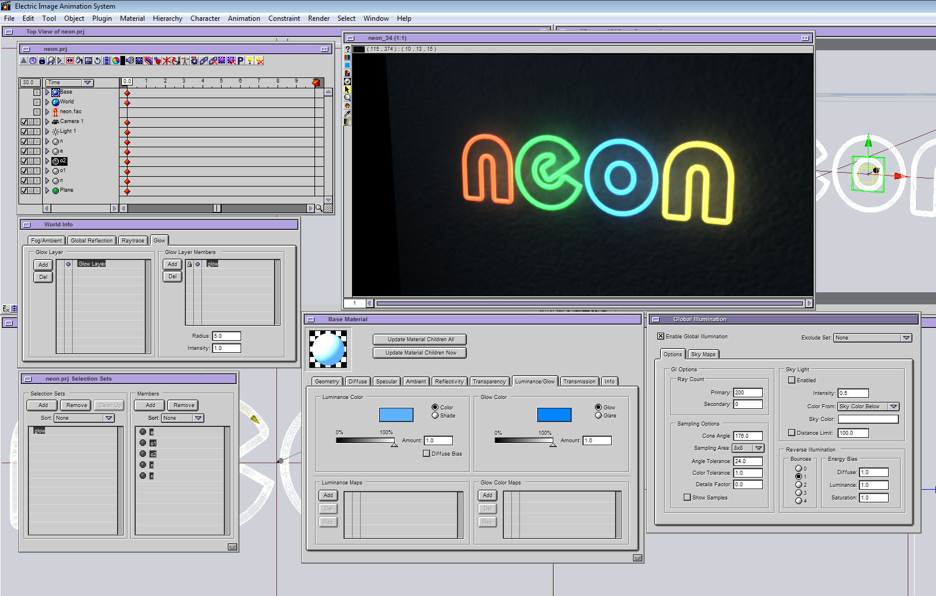Click the Glow Color blue swatch
This screenshot has height=596, width=936.
(x=554, y=415)
